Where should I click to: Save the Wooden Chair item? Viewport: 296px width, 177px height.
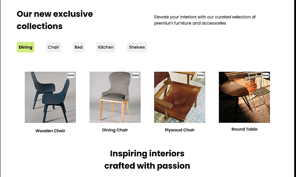click(71, 75)
